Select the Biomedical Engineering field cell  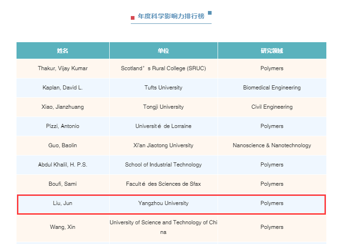[272, 88]
